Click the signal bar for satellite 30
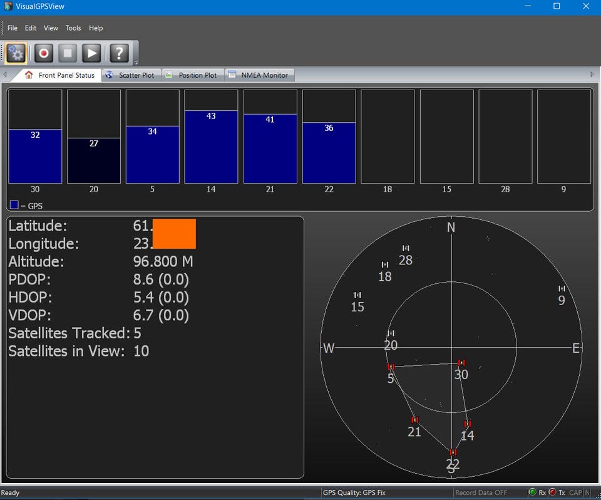The height and width of the screenshot is (500, 601). pyautogui.click(x=35, y=156)
